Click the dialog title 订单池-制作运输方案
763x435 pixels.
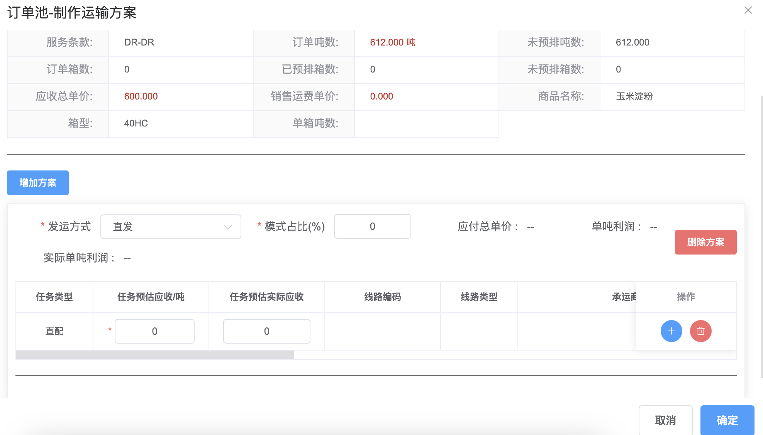(72, 13)
